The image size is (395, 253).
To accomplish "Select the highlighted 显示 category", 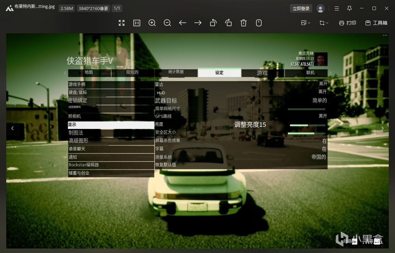I will [111, 125].
